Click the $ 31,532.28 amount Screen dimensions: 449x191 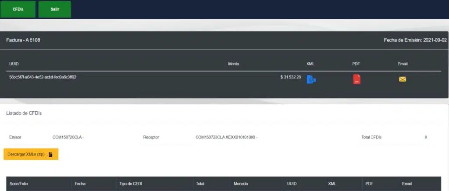291,77
